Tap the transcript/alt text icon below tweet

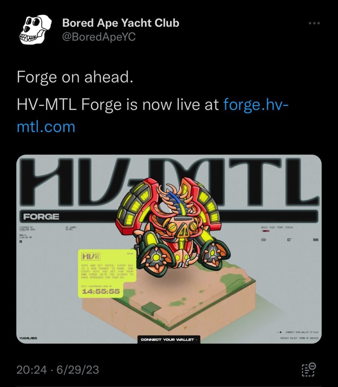[x=309, y=369]
